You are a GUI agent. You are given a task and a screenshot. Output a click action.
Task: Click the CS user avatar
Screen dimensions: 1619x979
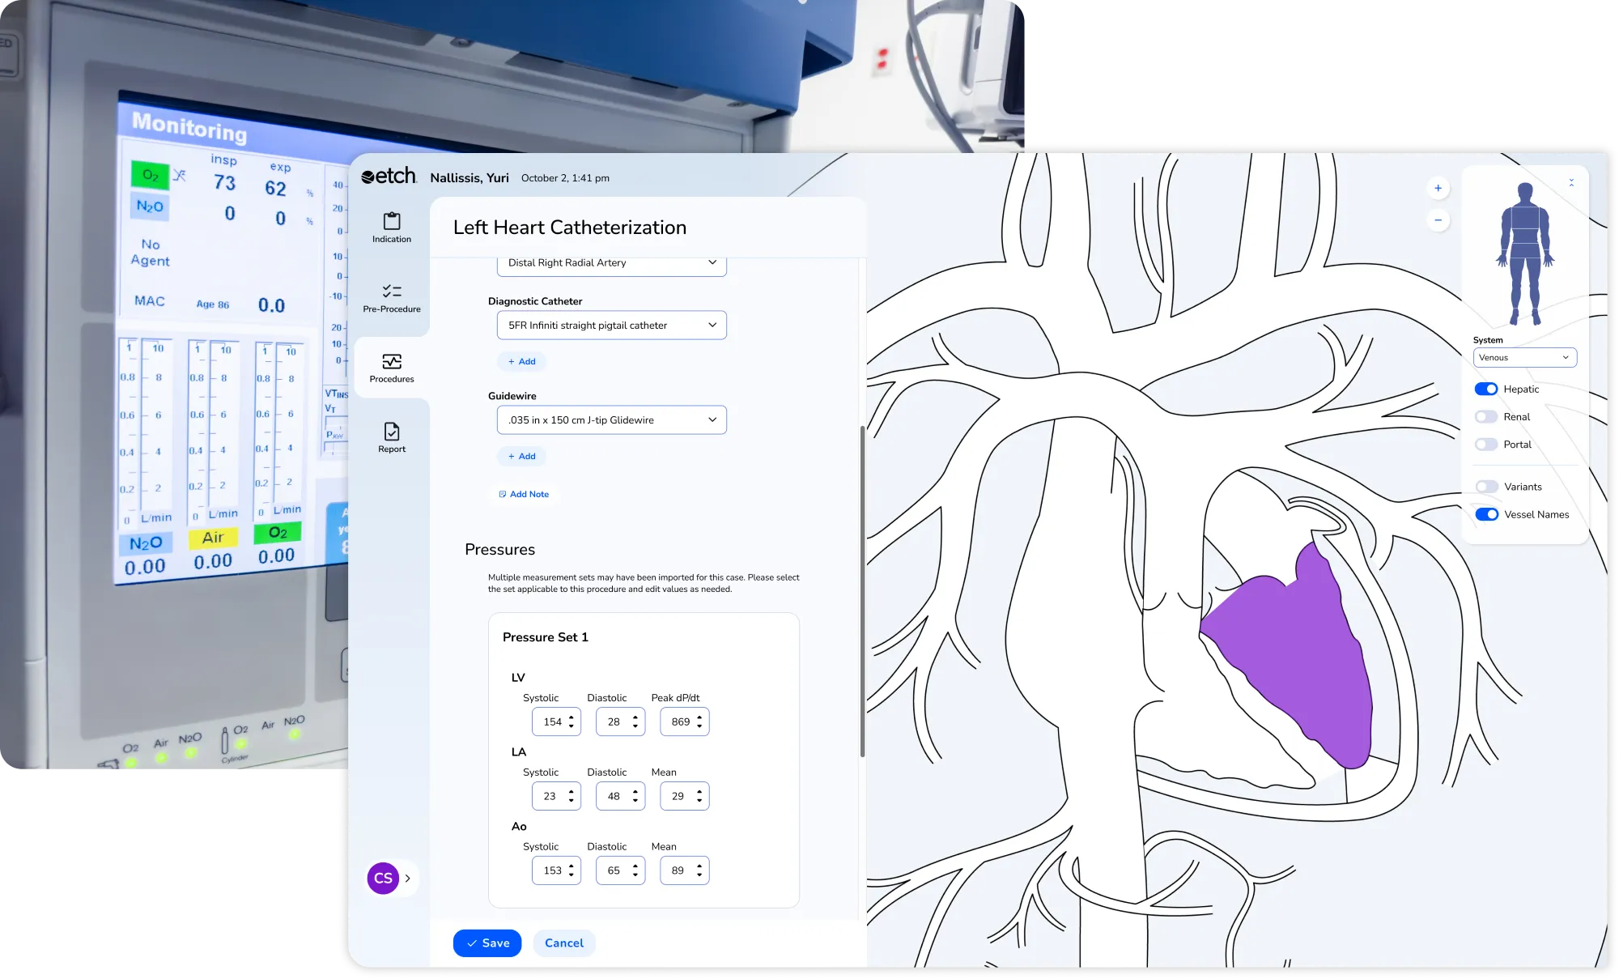click(383, 878)
